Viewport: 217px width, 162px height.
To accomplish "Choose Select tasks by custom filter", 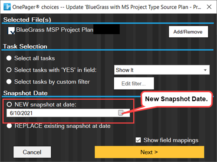I will click(9, 81).
